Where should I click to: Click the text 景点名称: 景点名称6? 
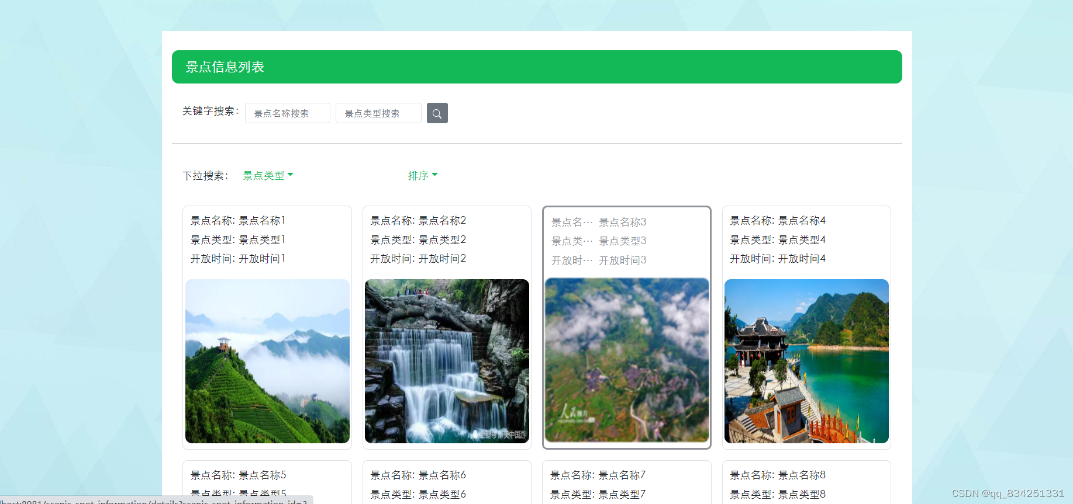click(418, 475)
